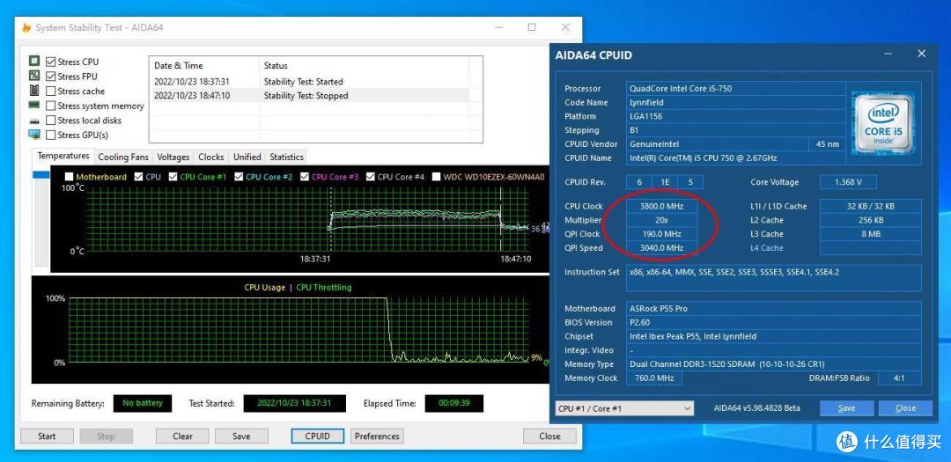Click the L3 Cache value 8 MB
The height and width of the screenshot is (462, 951).
(870, 234)
